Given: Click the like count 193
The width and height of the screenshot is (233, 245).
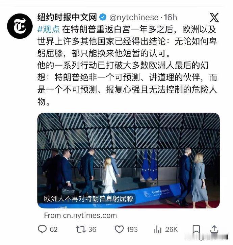Looking at the screenshot, I should pyautogui.click(x=132, y=229).
